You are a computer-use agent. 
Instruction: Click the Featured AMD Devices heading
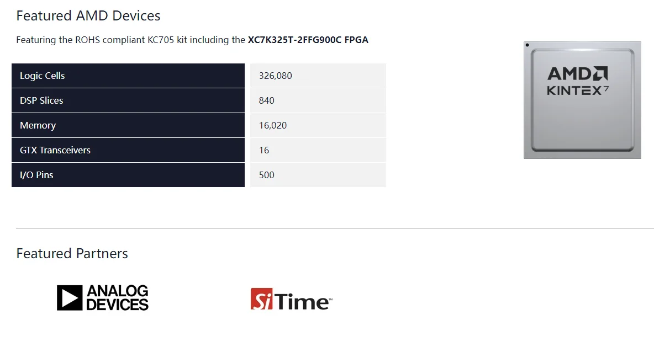pos(88,16)
